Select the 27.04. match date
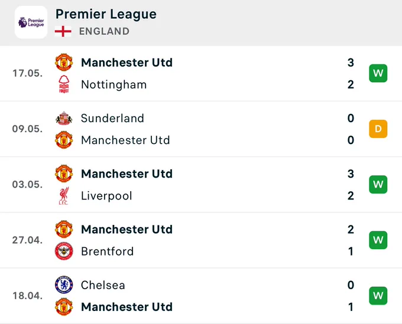 (27, 240)
